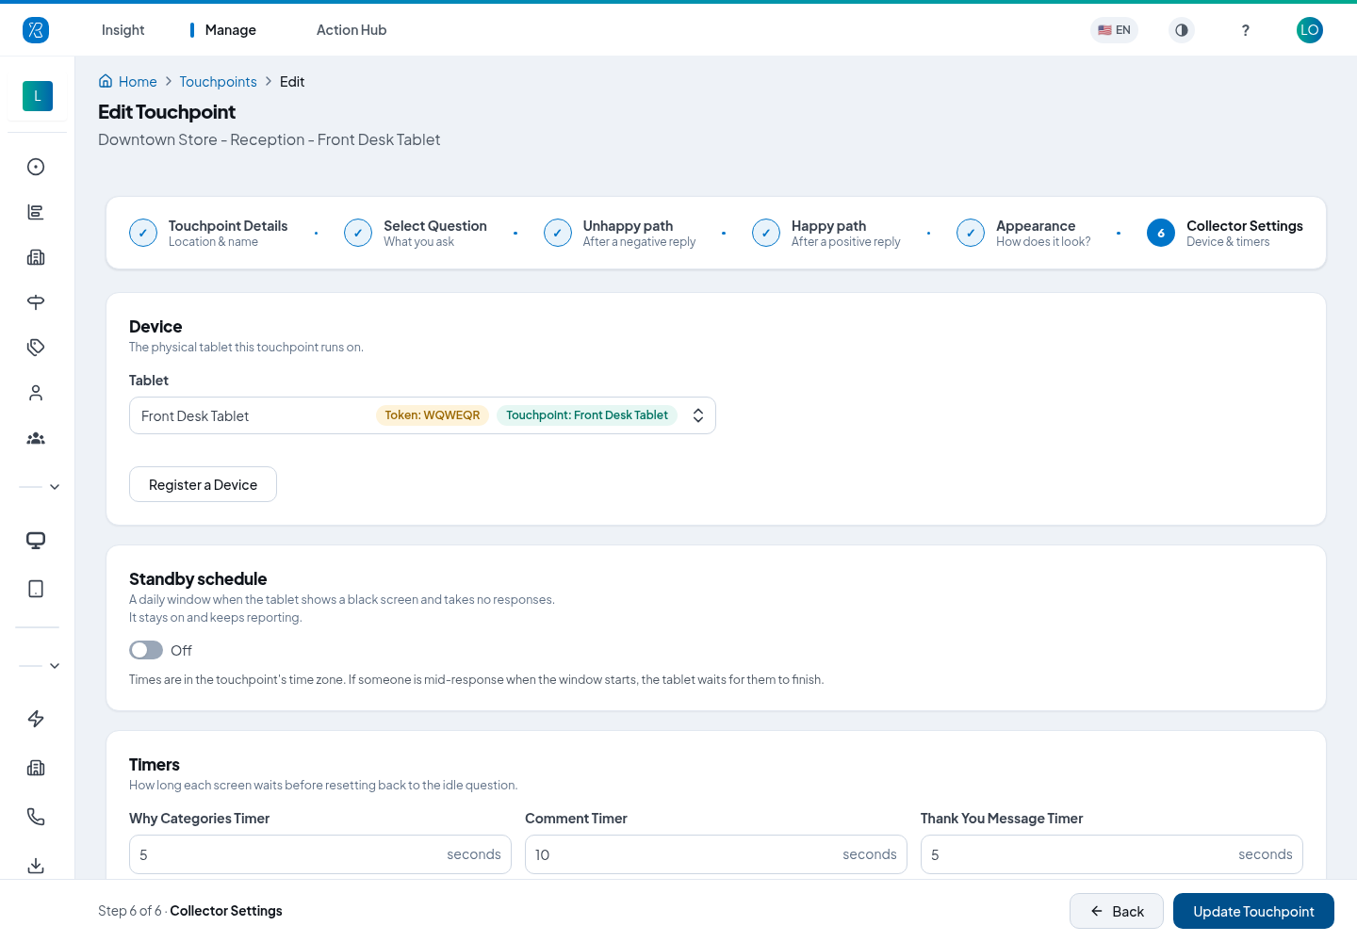Go to Unhappy path step

click(x=620, y=233)
